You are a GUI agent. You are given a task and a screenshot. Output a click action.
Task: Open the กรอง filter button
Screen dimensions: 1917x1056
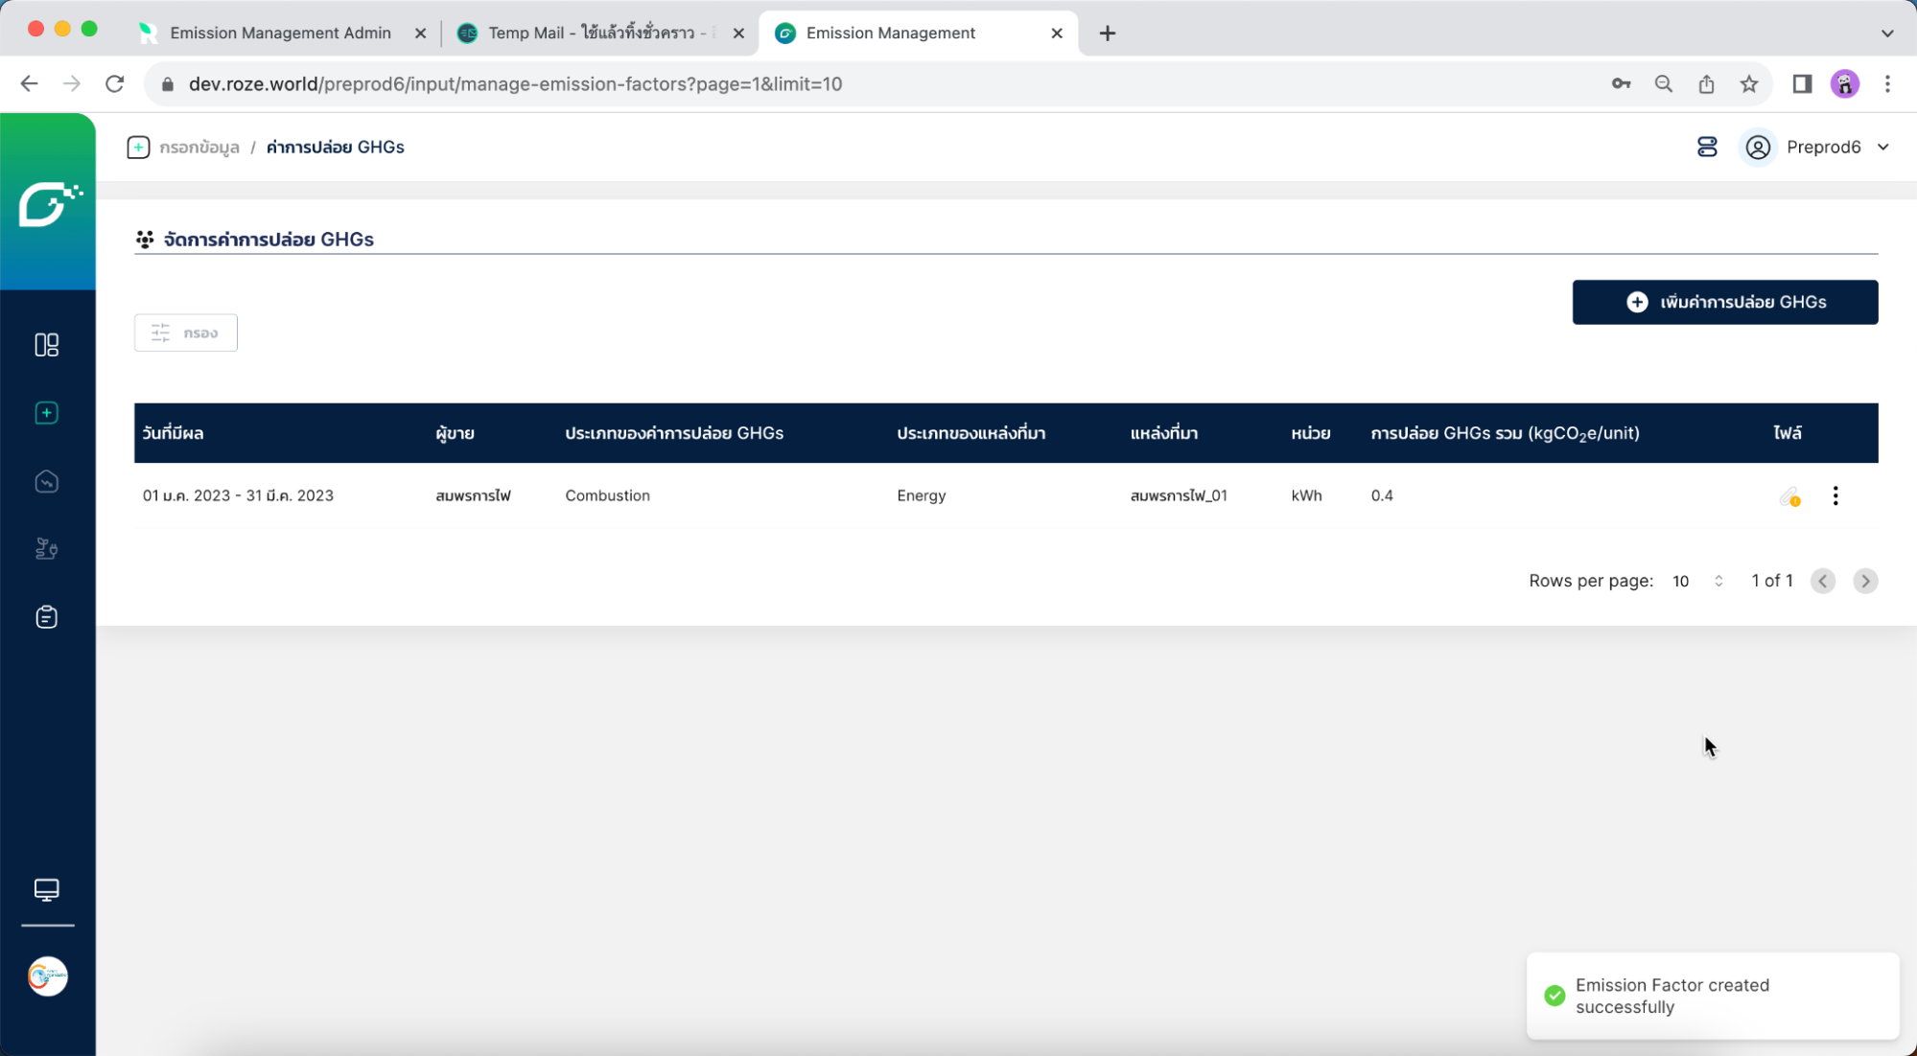point(185,333)
